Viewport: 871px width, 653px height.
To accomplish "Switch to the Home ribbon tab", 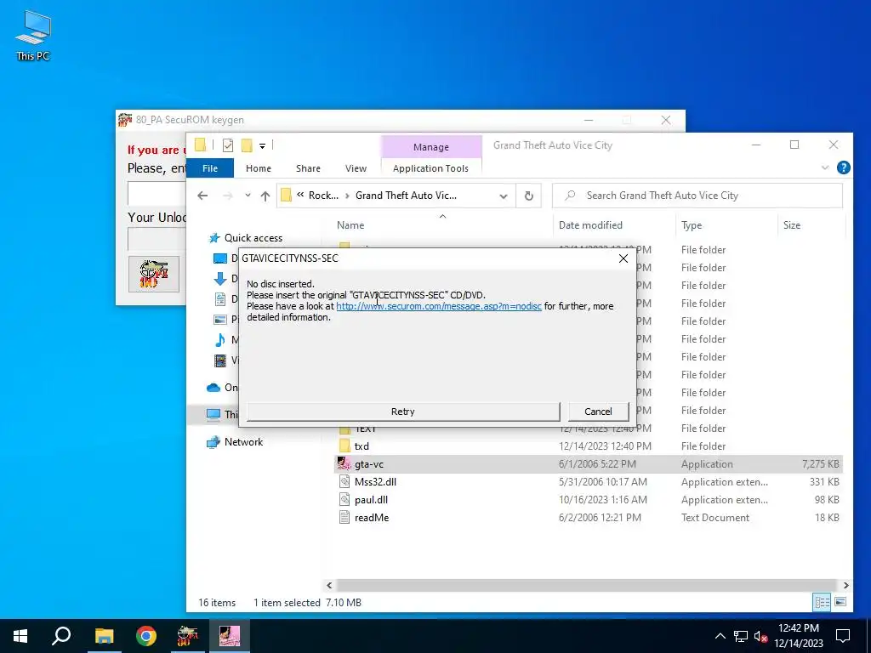I will (x=259, y=168).
